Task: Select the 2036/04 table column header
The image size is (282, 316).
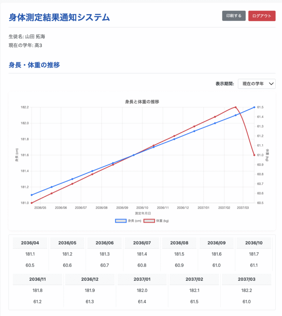Action: (30, 243)
